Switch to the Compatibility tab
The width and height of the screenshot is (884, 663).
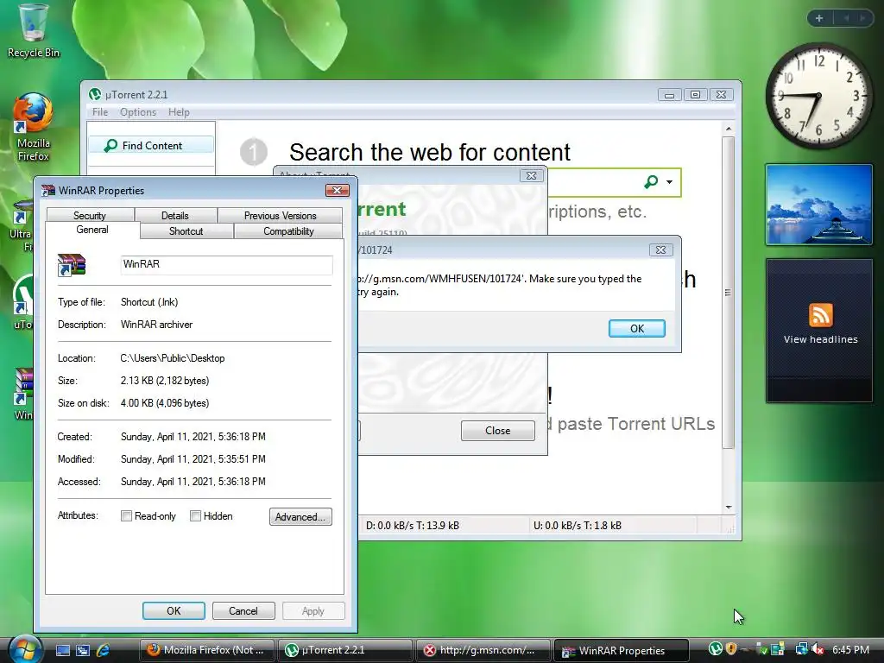tap(288, 231)
